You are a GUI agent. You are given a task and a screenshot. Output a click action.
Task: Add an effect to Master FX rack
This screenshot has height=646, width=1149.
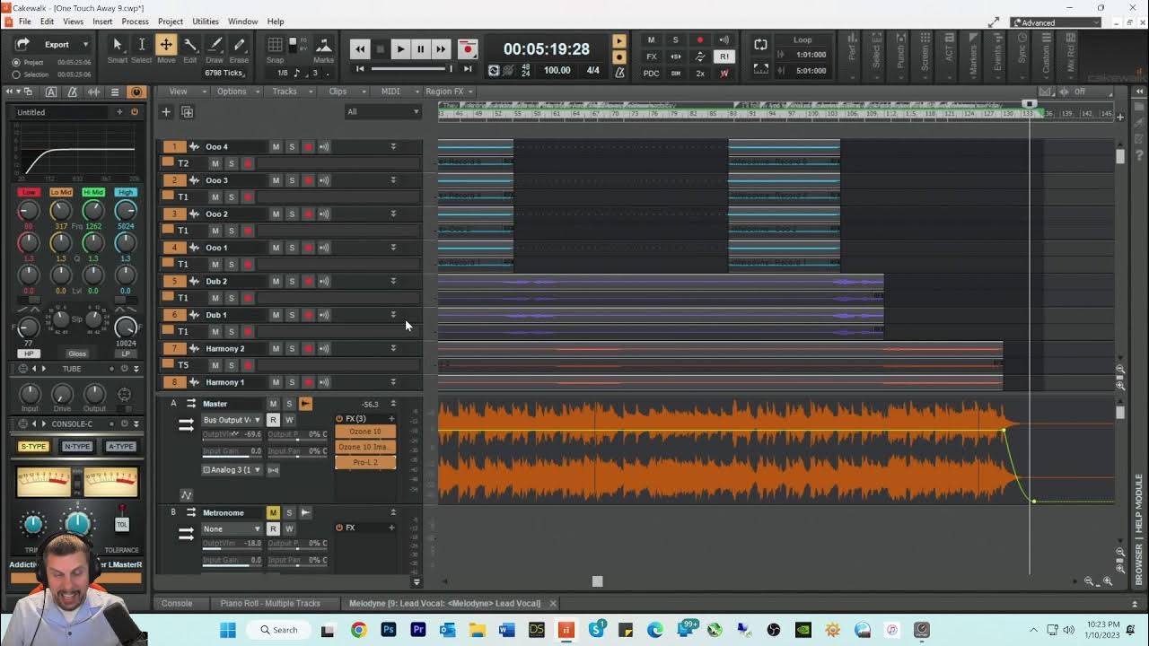click(391, 418)
